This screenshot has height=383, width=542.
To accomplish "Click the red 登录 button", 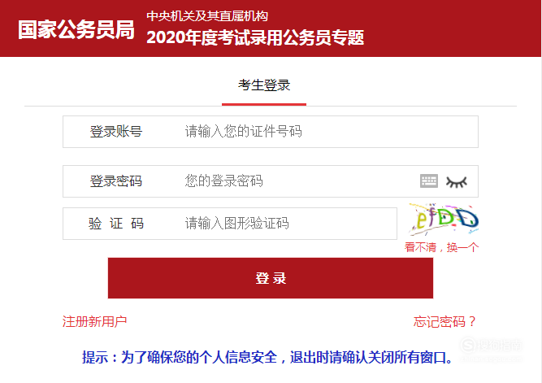I will (x=271, y=278).
